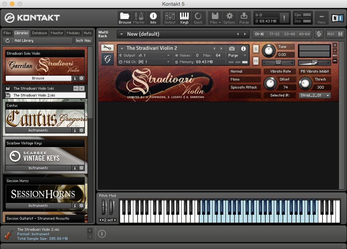Viewport: 347px width, 249px height.
Task: Open instrument edit mode with wrench
Action: coord(107,48)
